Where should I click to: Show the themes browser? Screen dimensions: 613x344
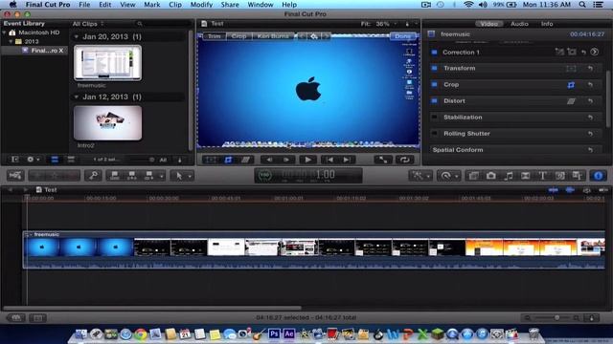click(x=577, y=176)
